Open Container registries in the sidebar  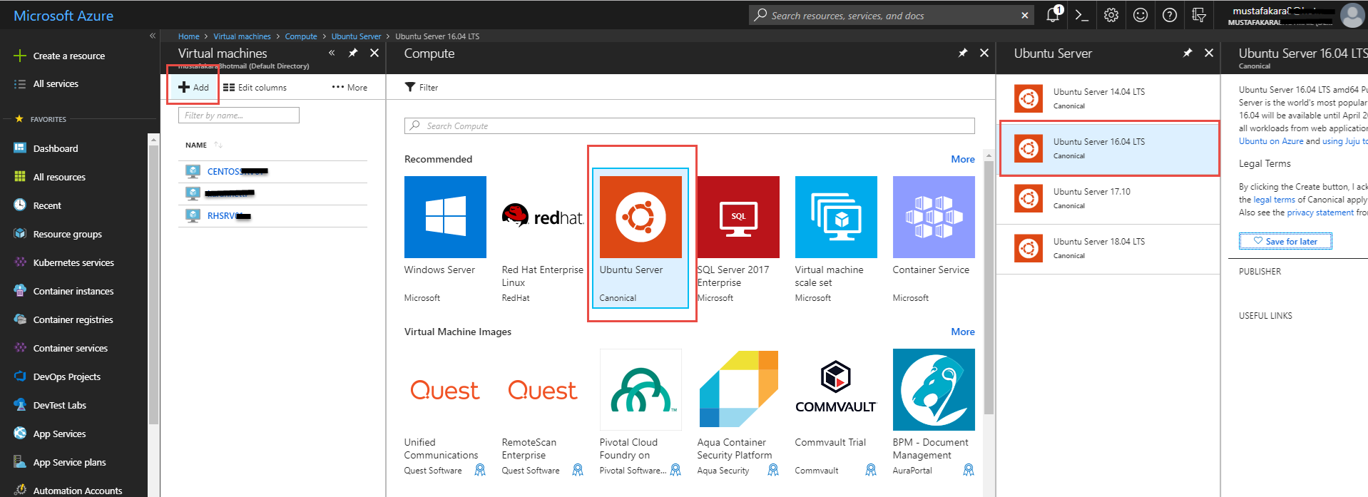point(73,319)
